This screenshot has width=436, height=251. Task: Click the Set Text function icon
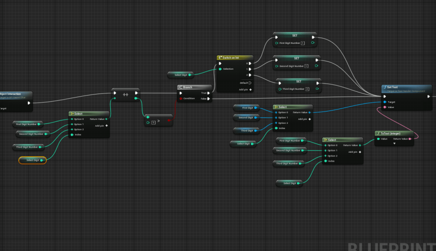385,87
